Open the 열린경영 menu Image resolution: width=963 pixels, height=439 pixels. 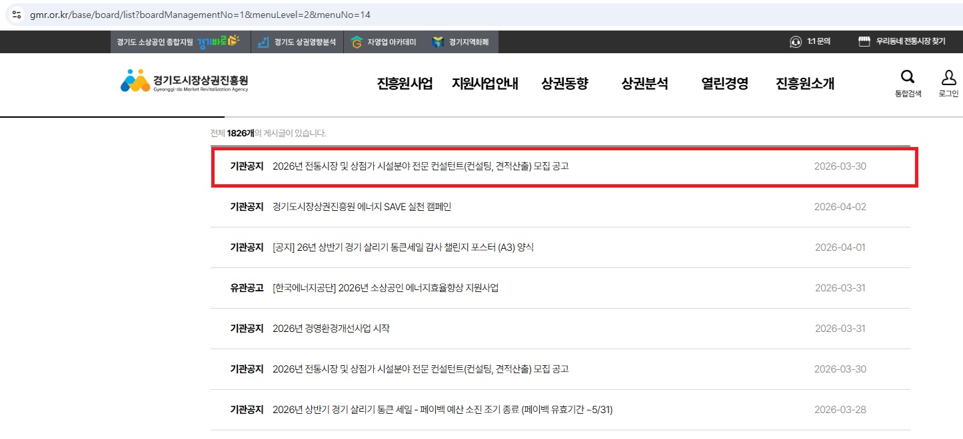point(724,84)
